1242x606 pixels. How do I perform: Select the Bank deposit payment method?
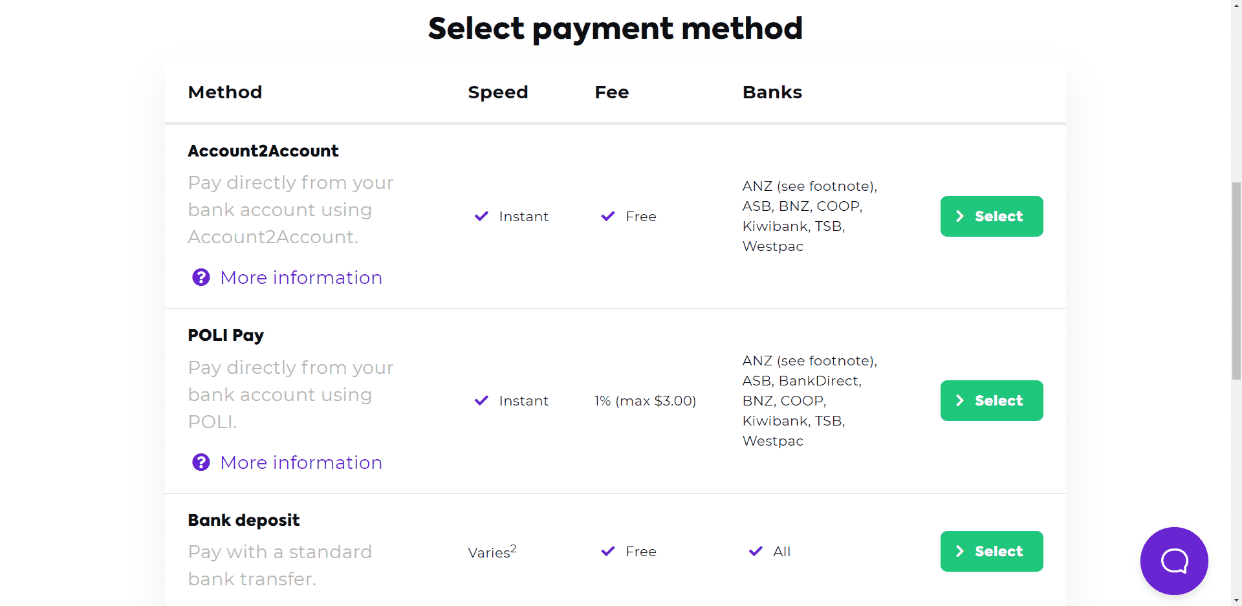coord(992,551)
